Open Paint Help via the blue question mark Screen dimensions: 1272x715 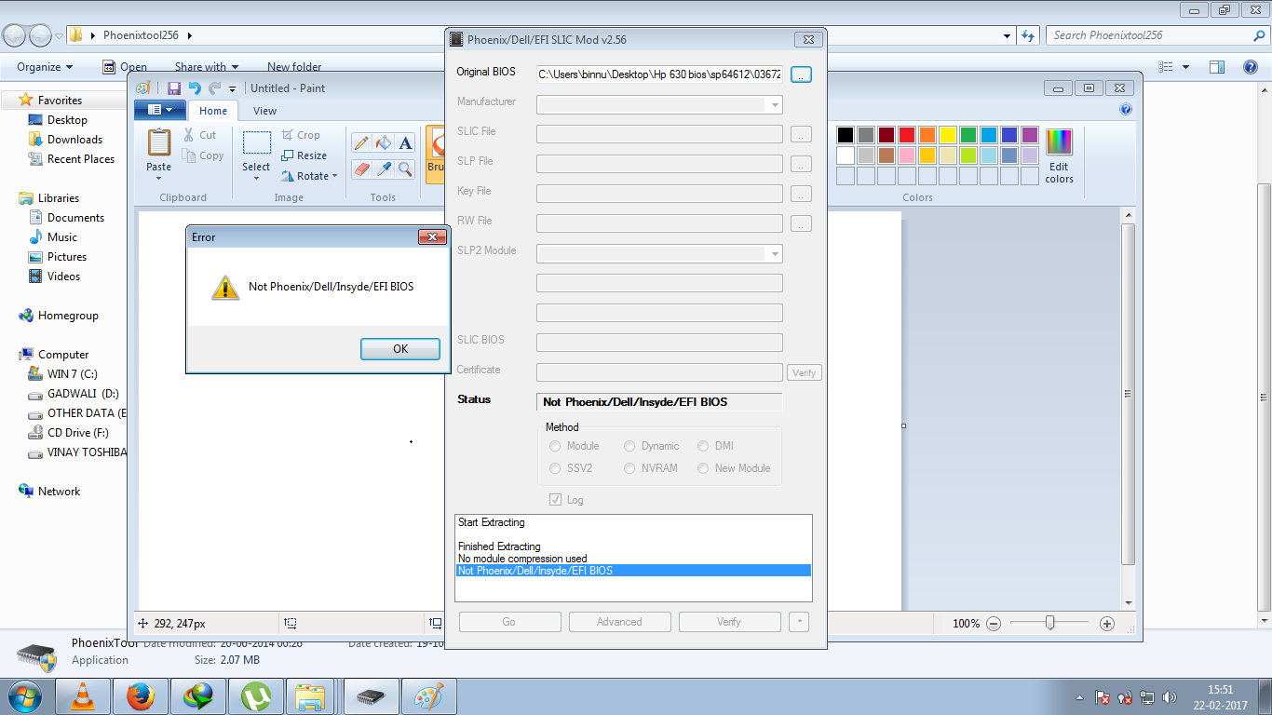[x=1126, y=110]
